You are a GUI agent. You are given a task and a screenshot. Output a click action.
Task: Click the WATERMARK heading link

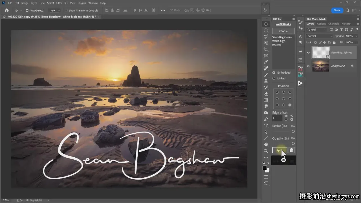pos(283,25)
